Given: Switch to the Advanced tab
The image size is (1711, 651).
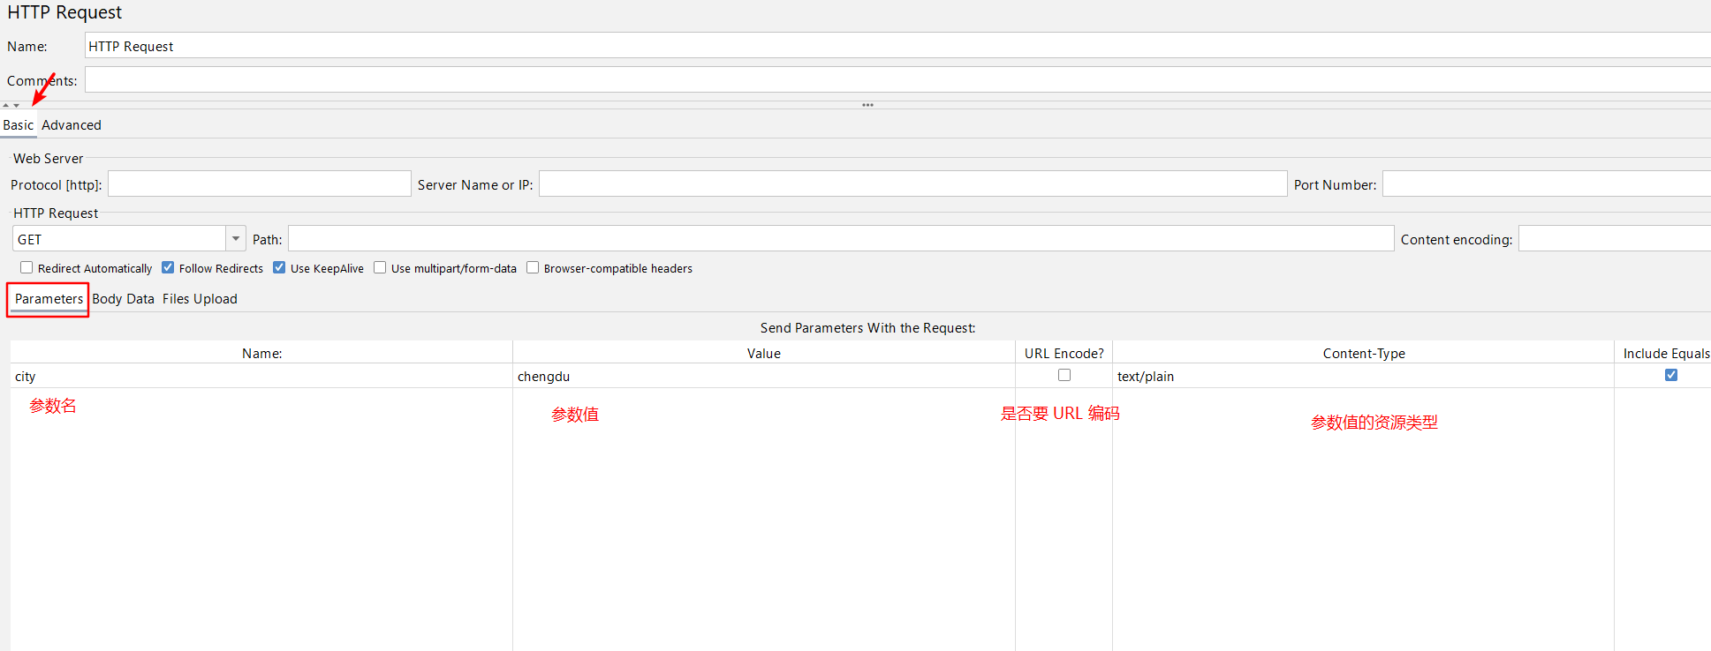Looking at the screenshot, I should (x=72, y=125).
